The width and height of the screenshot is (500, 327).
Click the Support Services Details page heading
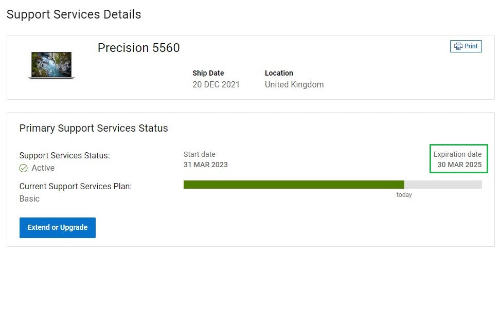pyautogui.click(x=74, y=14)
